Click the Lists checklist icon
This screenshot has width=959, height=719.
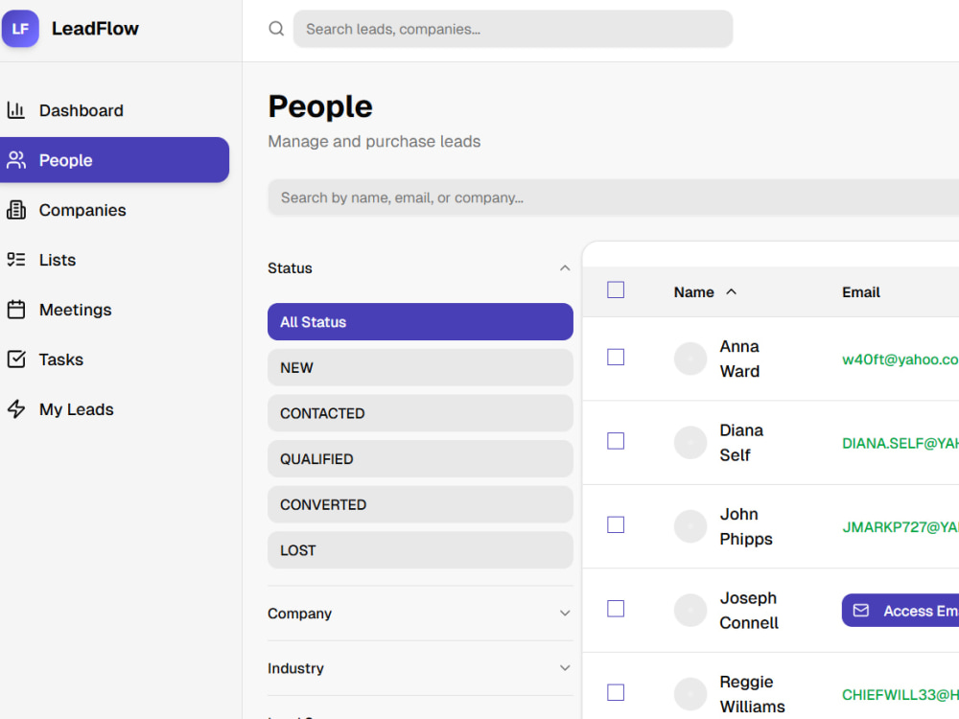[16, 259]
